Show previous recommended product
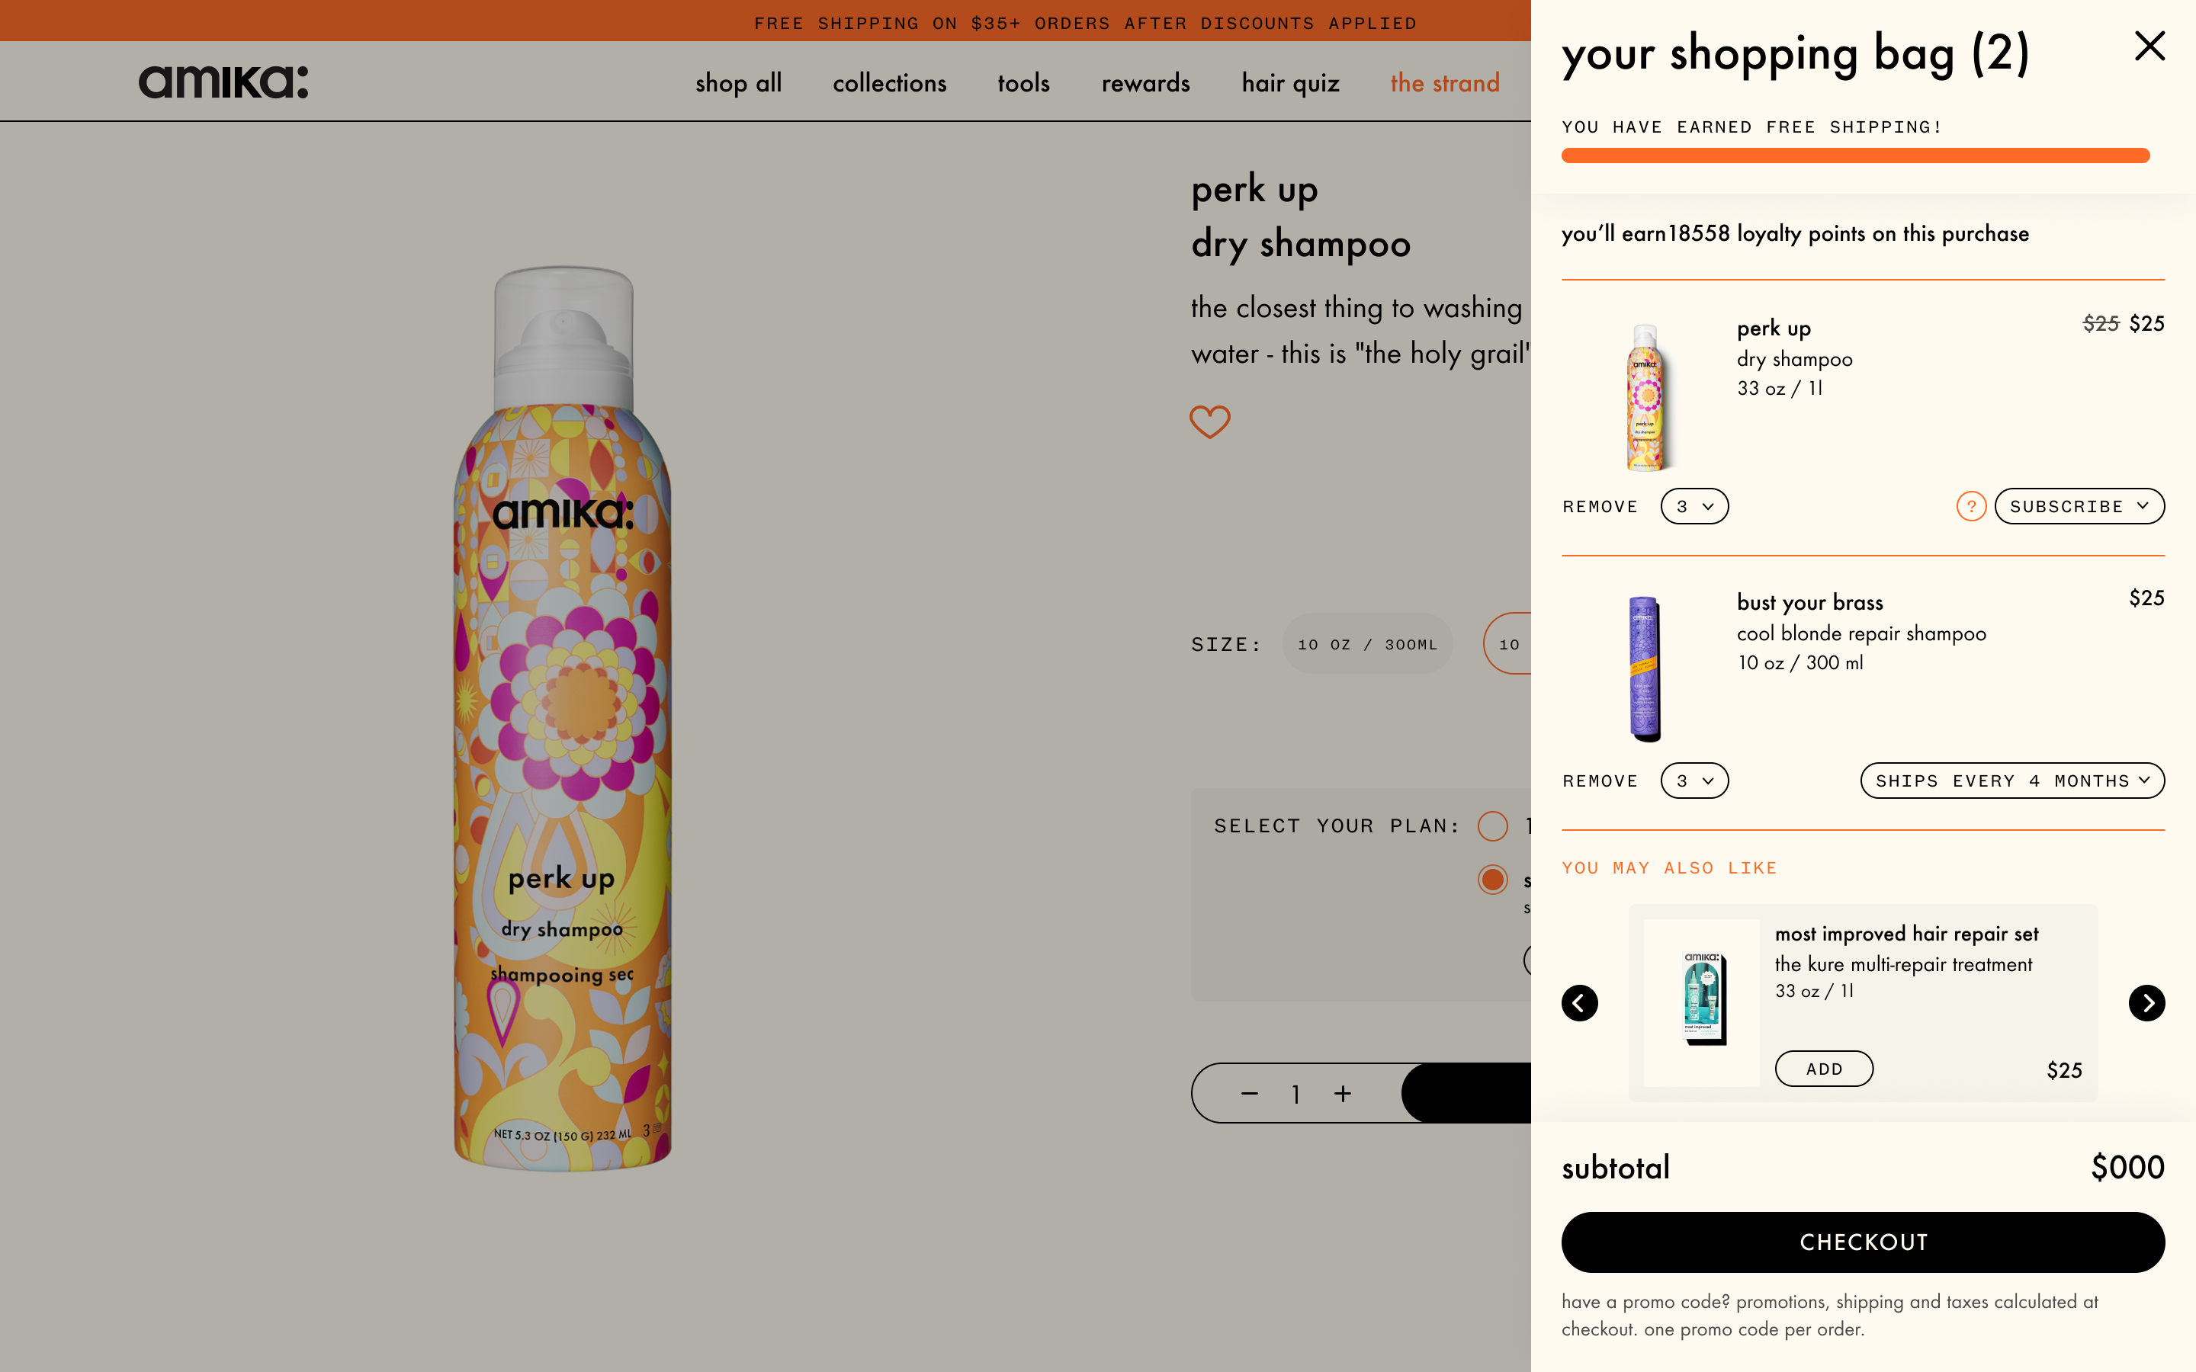This screenshot has width=2196, height=1372. tap(1579, 1002)
